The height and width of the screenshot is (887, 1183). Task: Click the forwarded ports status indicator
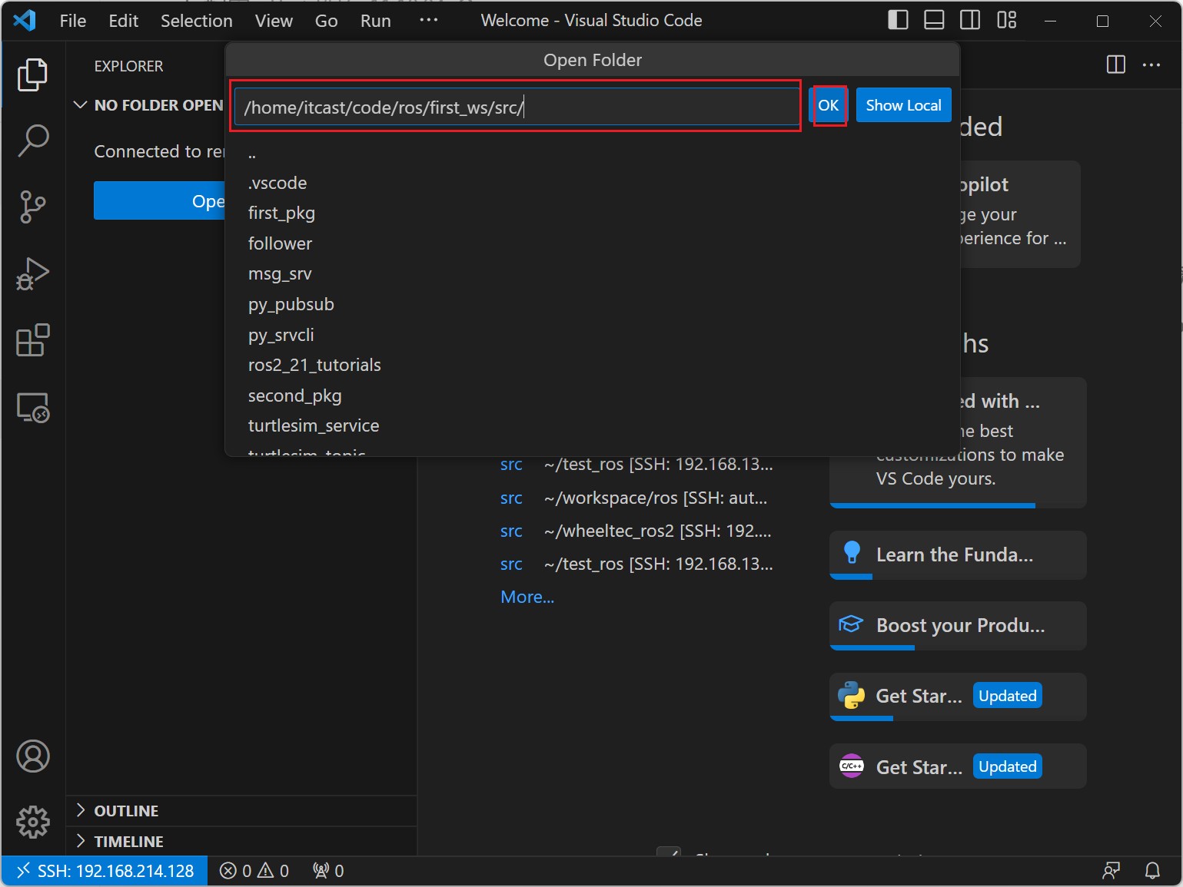328,871
